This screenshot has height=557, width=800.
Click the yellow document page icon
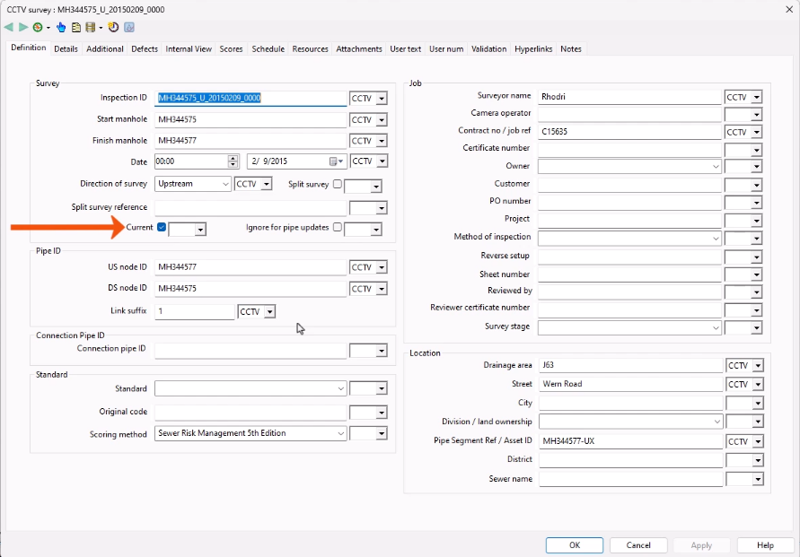[x=76, y=27]
